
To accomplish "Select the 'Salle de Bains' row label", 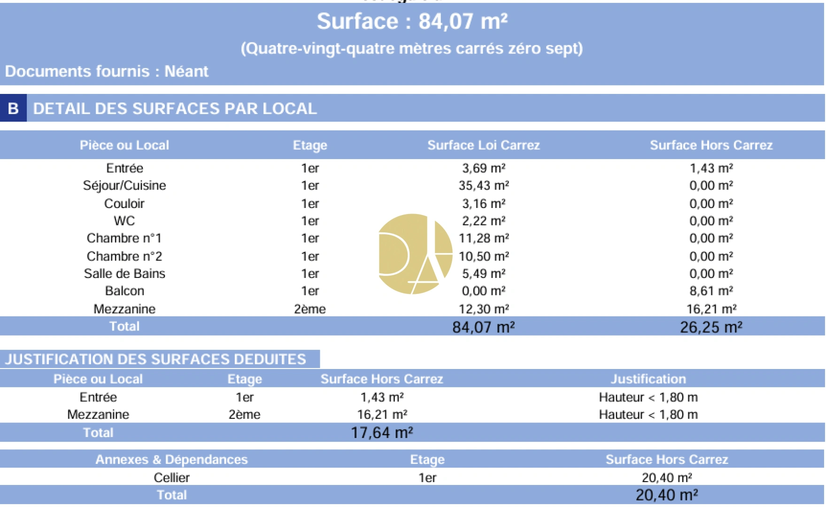I will [x=124, y=273].
